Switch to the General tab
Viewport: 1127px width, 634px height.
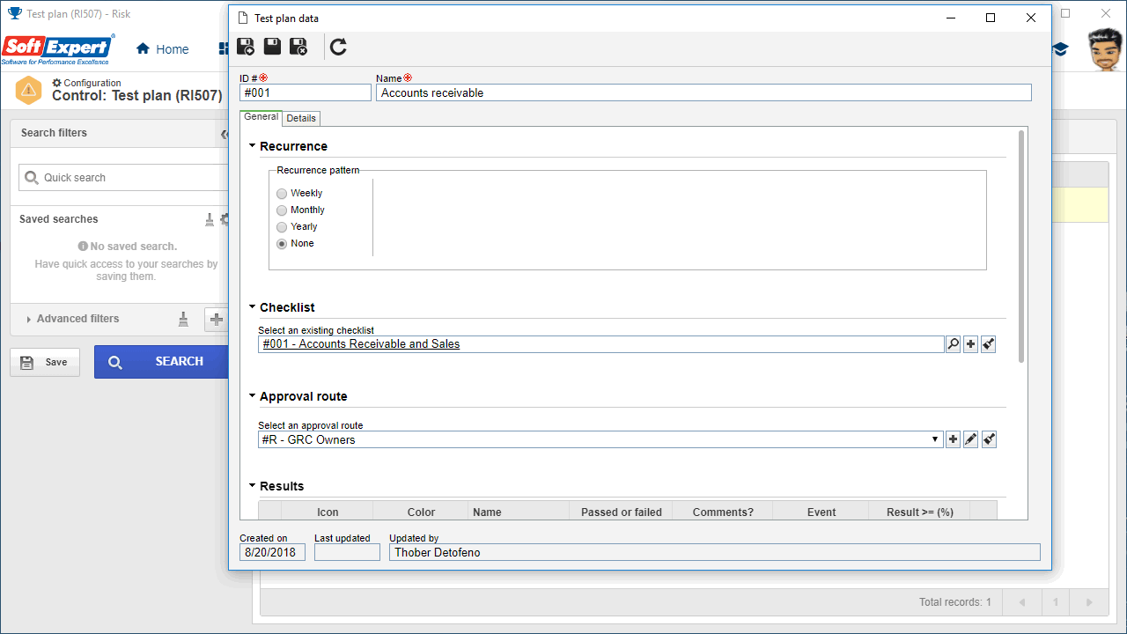coord(261,117)
